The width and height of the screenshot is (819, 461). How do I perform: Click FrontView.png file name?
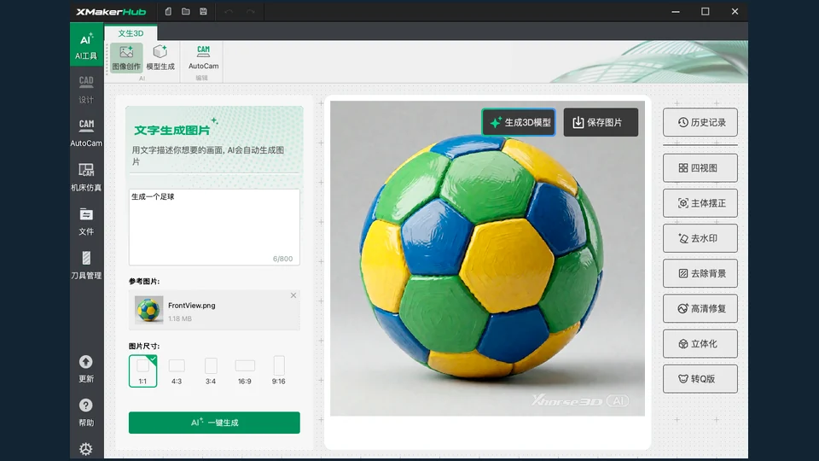[x=192, y=306]
